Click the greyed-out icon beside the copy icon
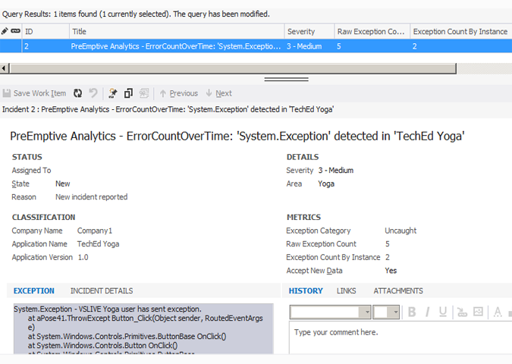512x364 pixels. (144, 93)
